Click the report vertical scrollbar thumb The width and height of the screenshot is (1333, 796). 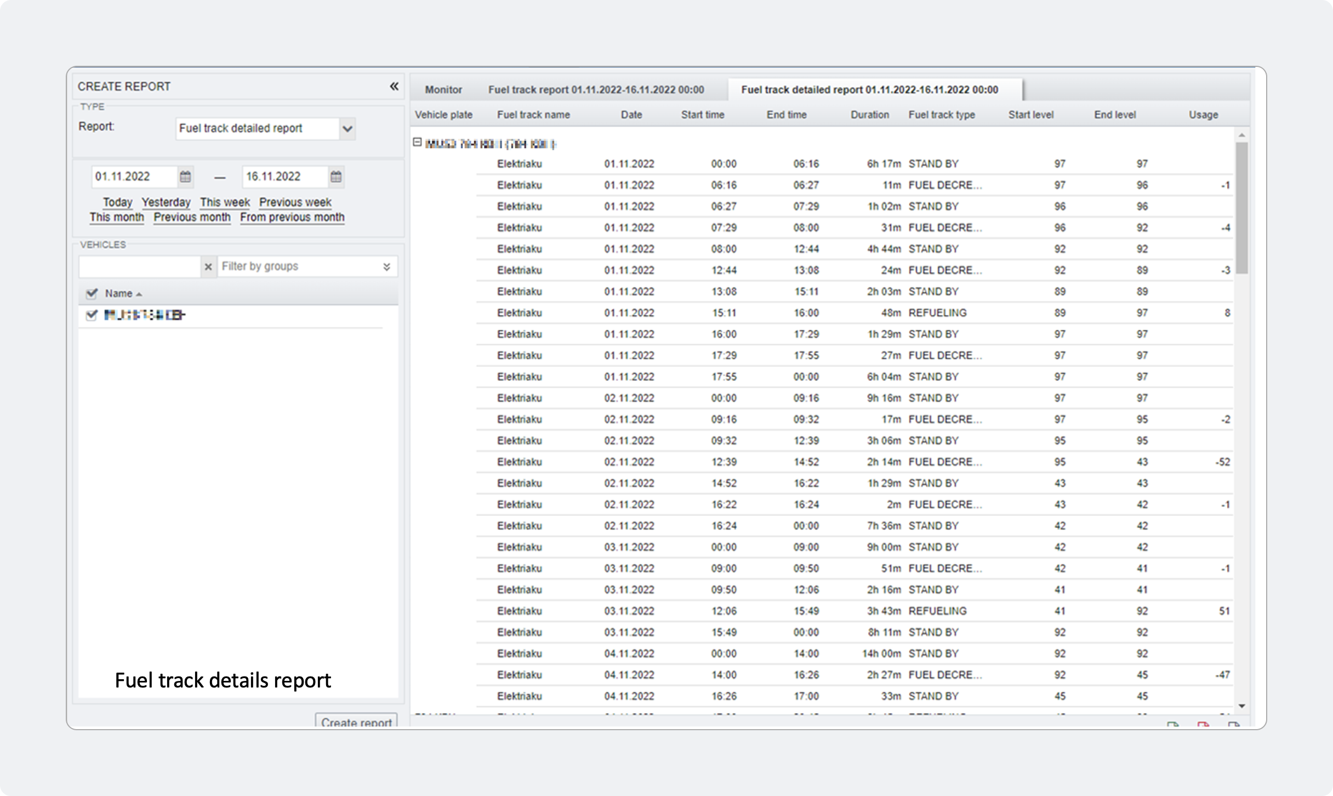click(1241, 207)
